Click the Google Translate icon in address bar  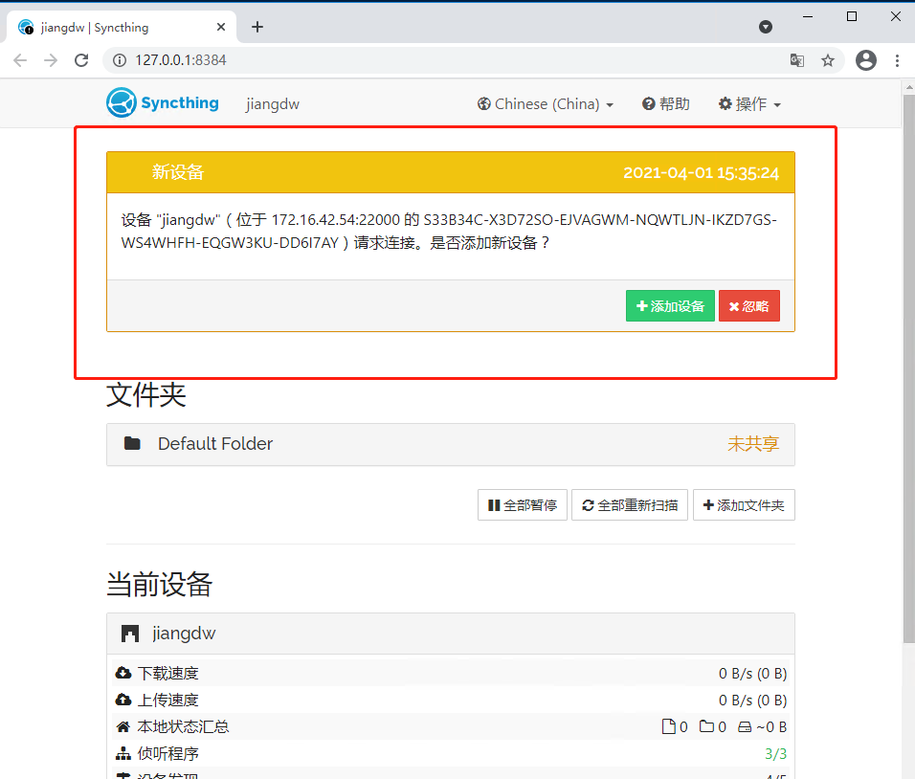797,59
